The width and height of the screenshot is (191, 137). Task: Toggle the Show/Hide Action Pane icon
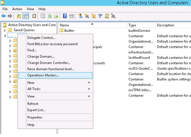[72, 16]
